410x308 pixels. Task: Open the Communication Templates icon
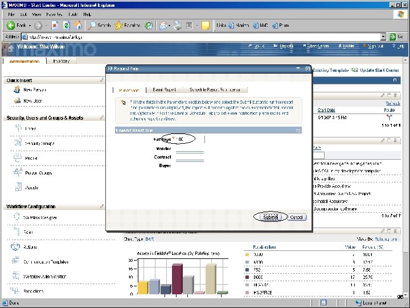click(15, 261)
